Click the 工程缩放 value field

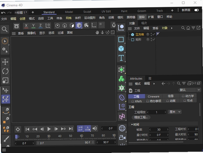(x=157, y=112)
